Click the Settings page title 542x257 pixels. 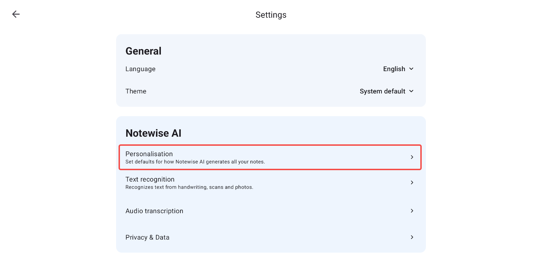coord(271,15)
